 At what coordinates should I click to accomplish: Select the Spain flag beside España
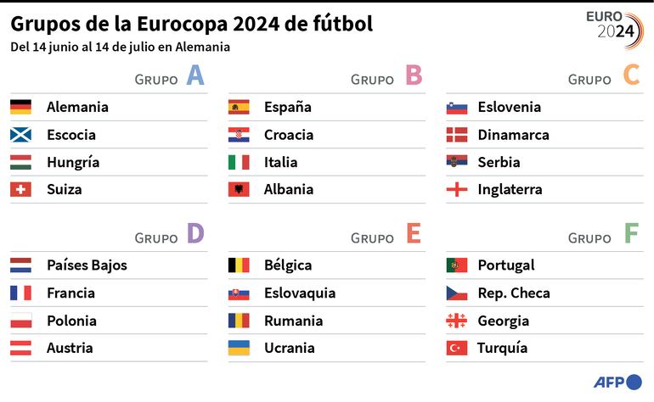[239, 107]
